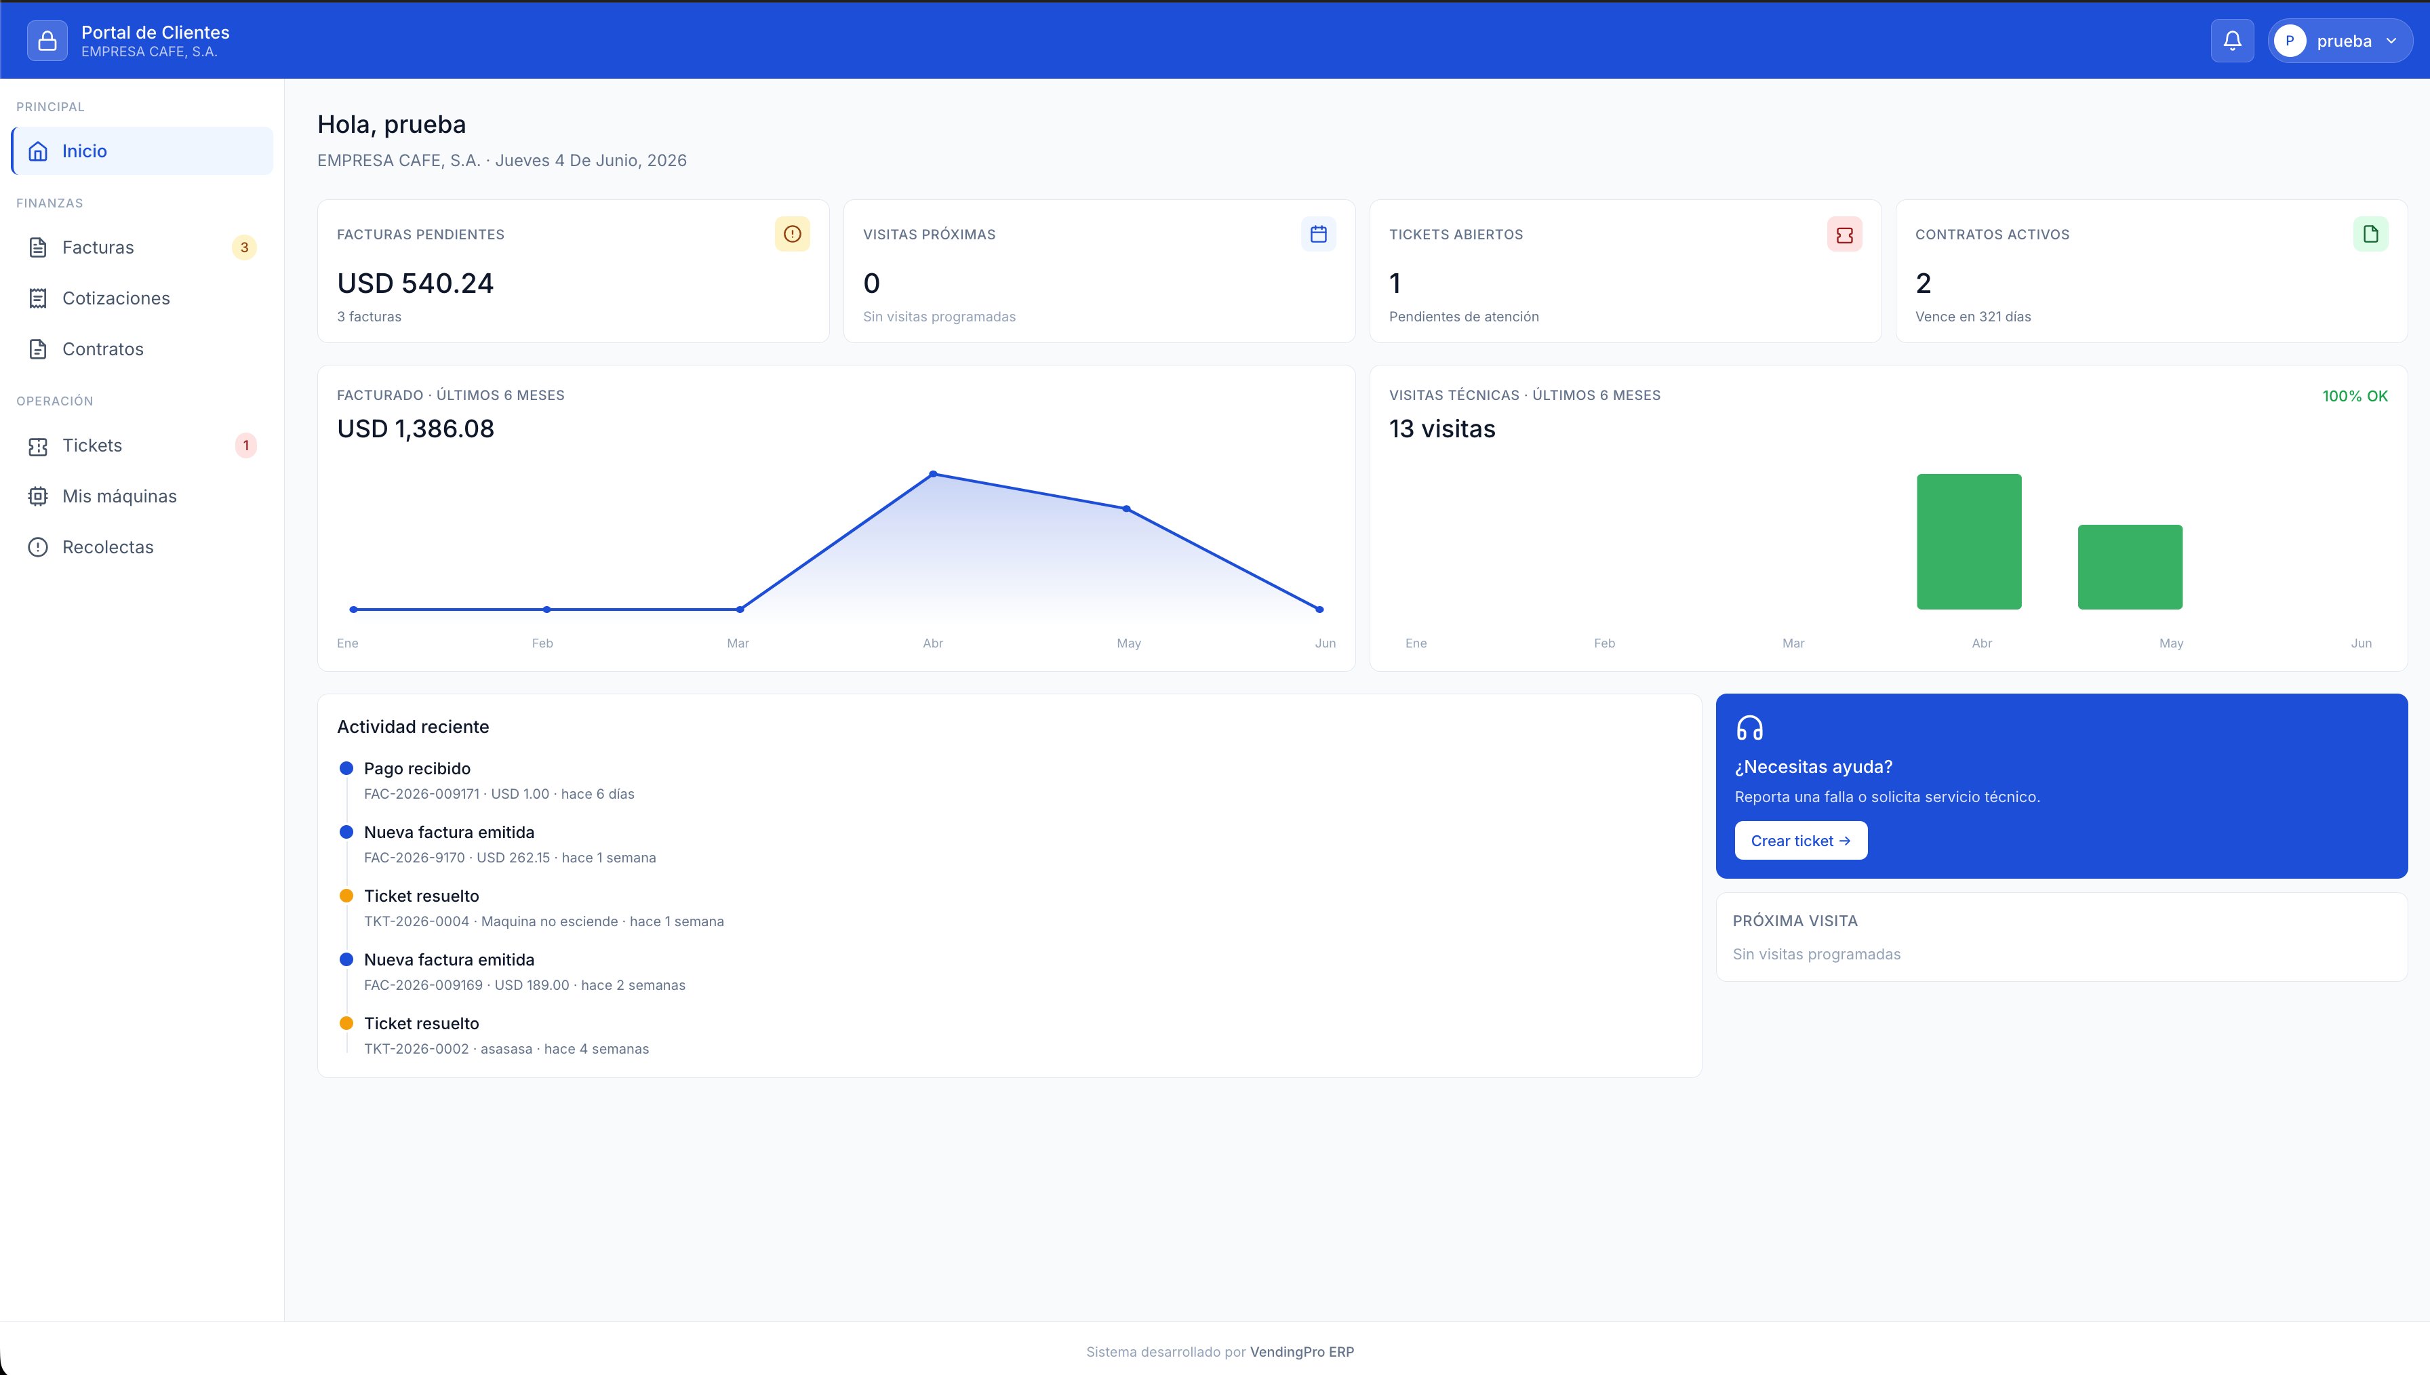This screenshot has height=1375, width=2430.
Task: Click the portal lock logo icon
Action: (47, 41)
